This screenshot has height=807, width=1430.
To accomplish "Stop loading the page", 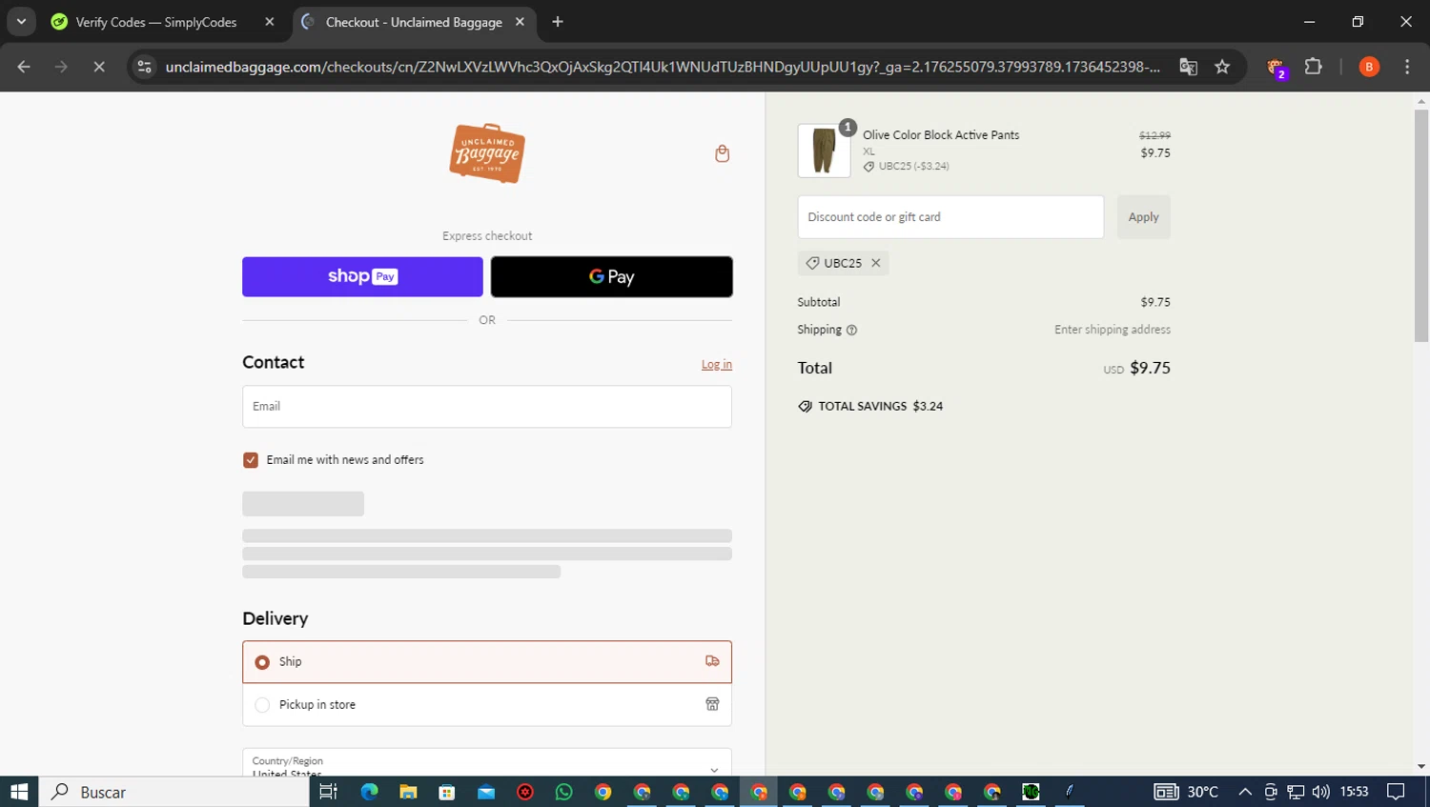I will [98, 67].
